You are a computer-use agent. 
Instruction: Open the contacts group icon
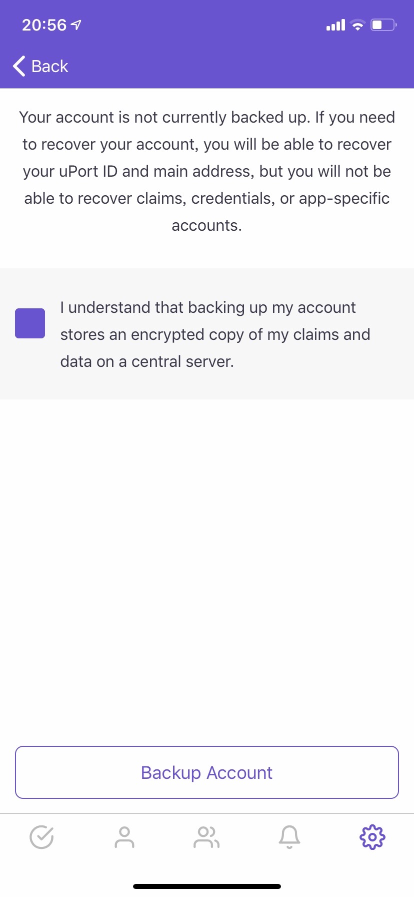(206, 836)
